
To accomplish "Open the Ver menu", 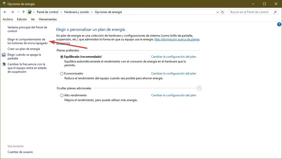I will tap(33, 19).
